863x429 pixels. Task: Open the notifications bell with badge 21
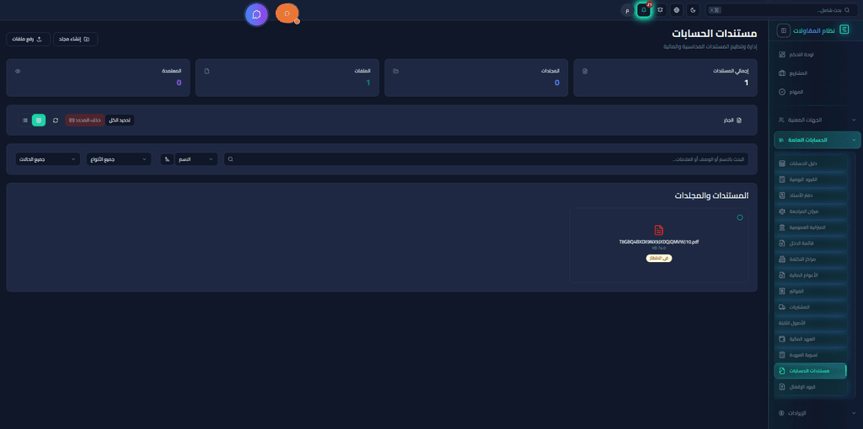pyautogui.click(x=643, y=10)
